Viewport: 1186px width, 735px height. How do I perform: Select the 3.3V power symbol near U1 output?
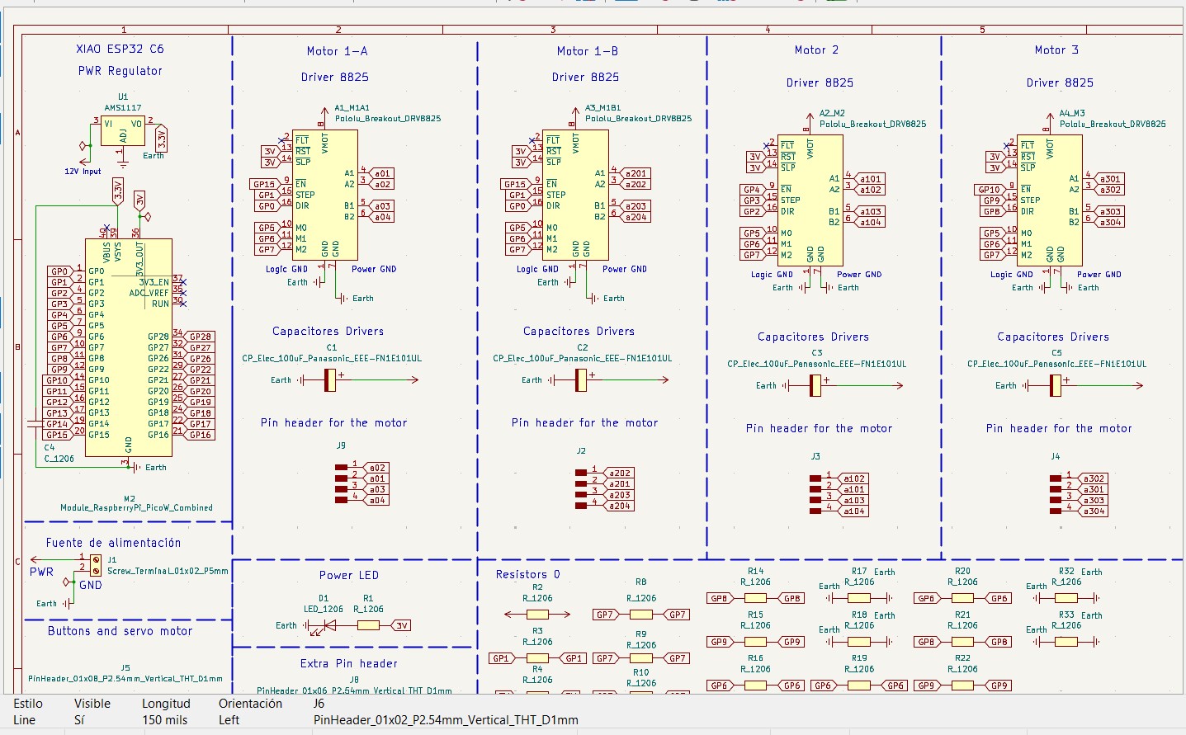coord(162,139)
